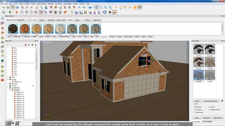Click the show-object eye toolbar icon
Image resolution: width=225 pixels, height=126 pixels.
(56, 7)
